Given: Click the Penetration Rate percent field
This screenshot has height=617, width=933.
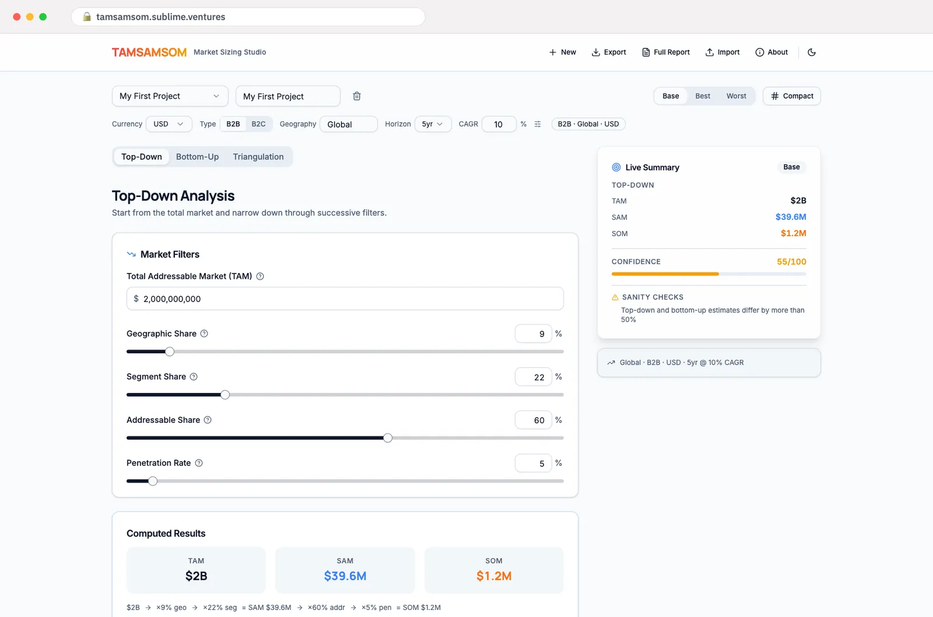Looking at the screenshot, I should (x=534, y=463).
